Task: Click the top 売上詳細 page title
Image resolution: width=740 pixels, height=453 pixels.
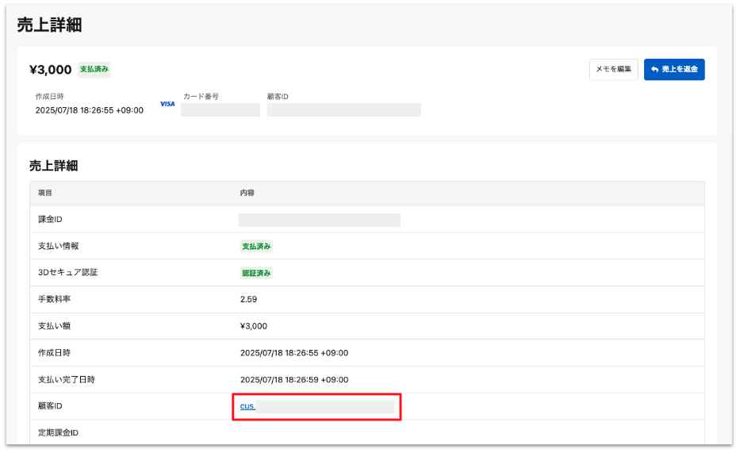Action: coord(49,25)
